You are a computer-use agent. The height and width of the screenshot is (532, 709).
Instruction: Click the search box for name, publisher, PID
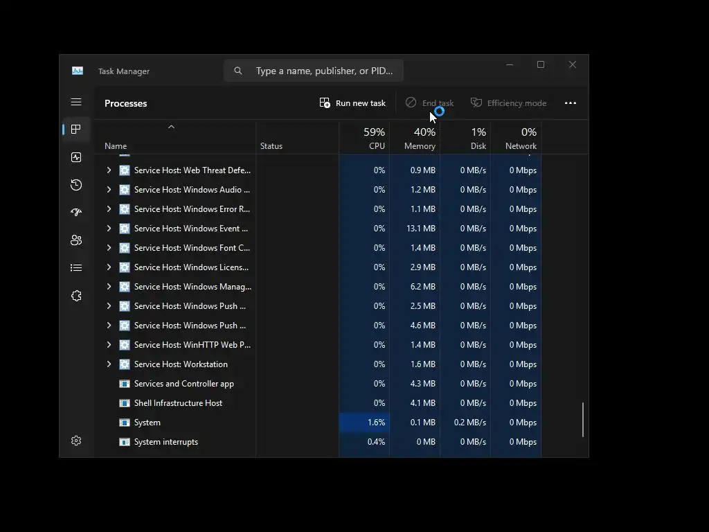[314, 71]
